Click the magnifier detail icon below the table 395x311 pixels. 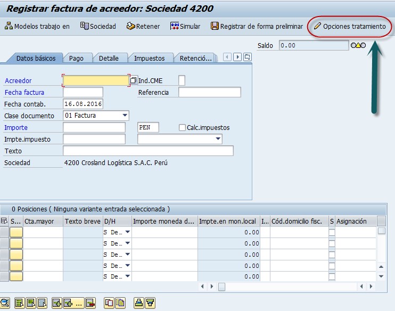(x=5, y=302)
